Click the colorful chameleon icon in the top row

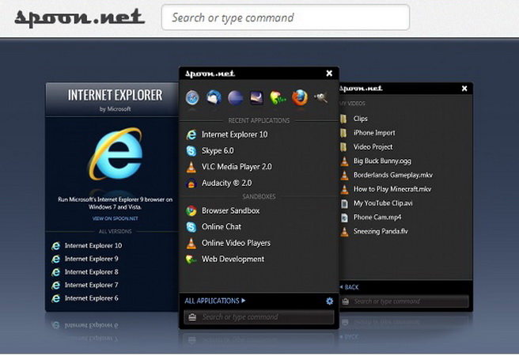point(278,98)
